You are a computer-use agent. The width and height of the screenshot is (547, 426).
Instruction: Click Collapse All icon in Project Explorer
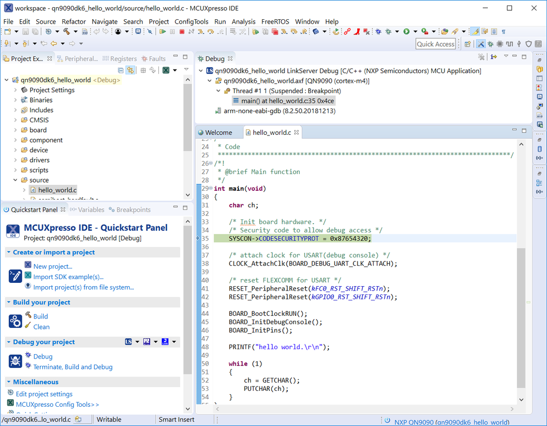(x=121, y=70)
